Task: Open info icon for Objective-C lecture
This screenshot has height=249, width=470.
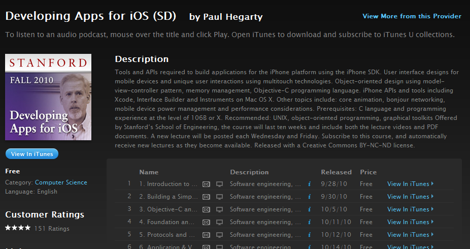Action: coord(309,209)
